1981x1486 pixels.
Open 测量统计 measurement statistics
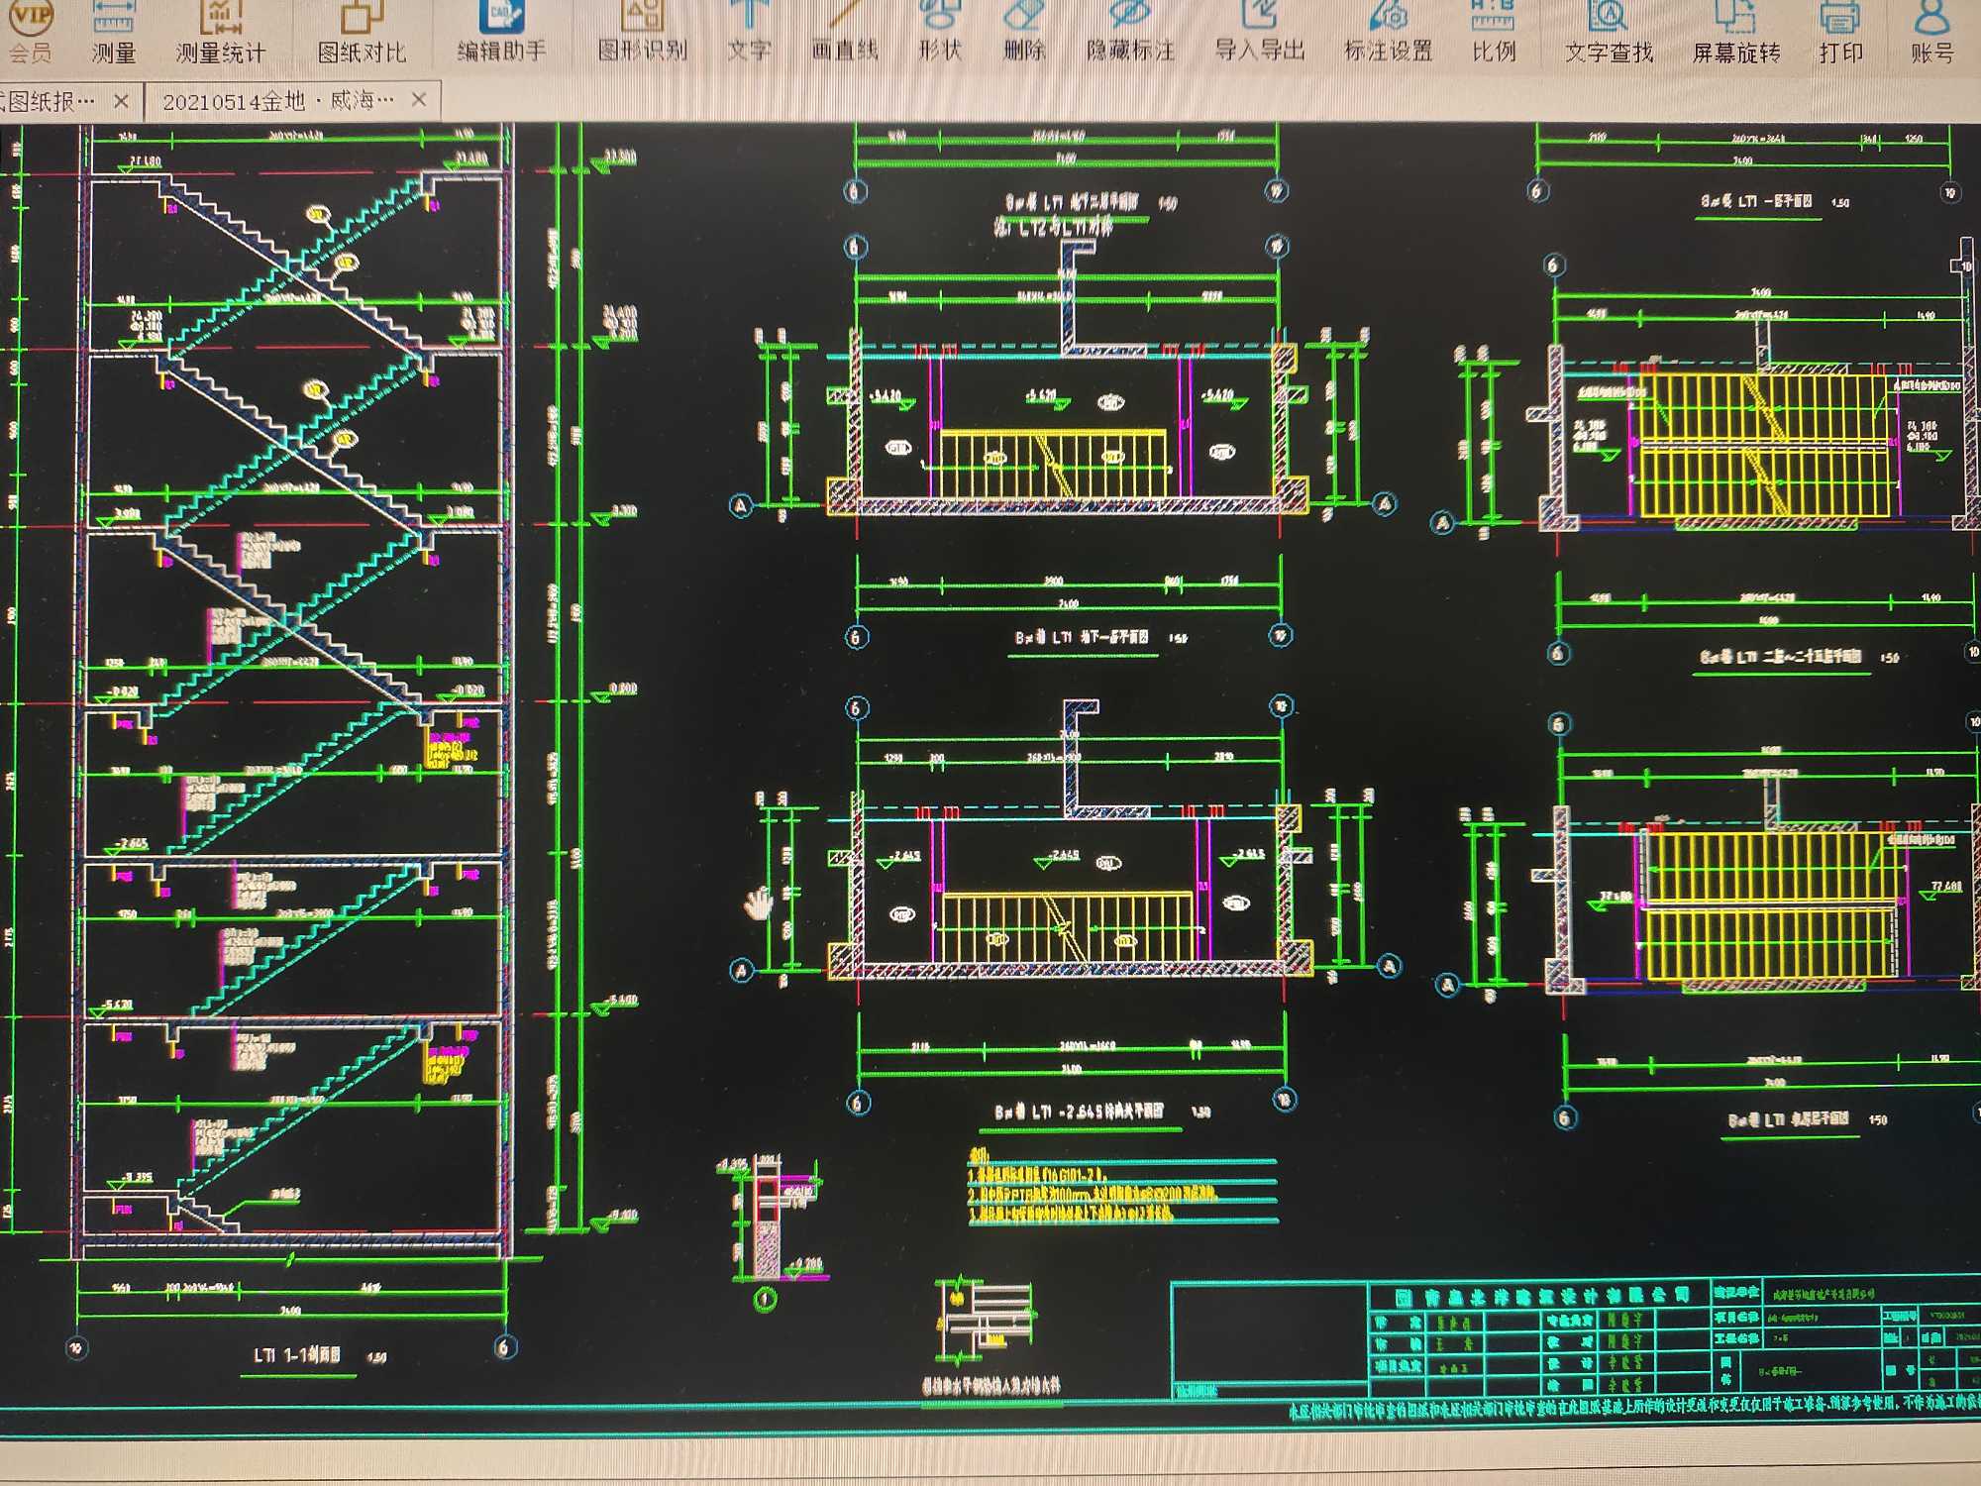click(220, 33)
